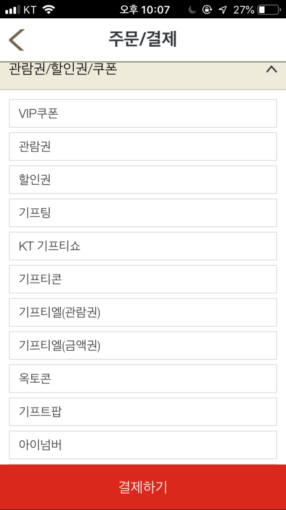The image size is (286, 510).
Task: Choose the 할인권 option
Action: 143,180
